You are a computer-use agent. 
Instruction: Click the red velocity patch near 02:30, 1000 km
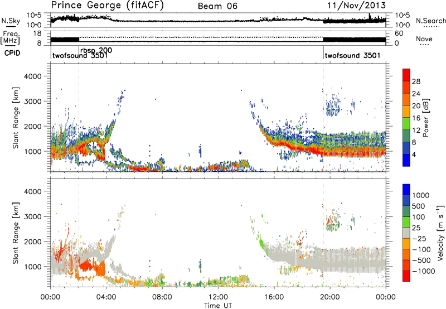[85, 266]
